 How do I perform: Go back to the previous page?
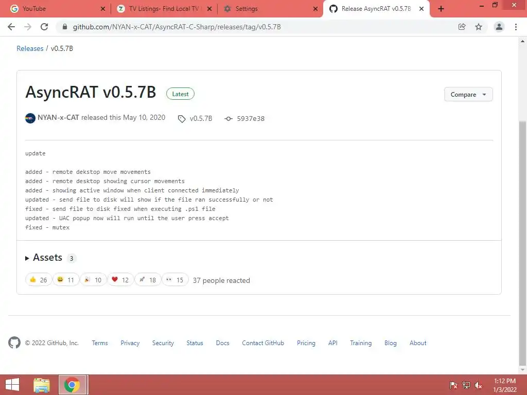(x=11, y=27)
